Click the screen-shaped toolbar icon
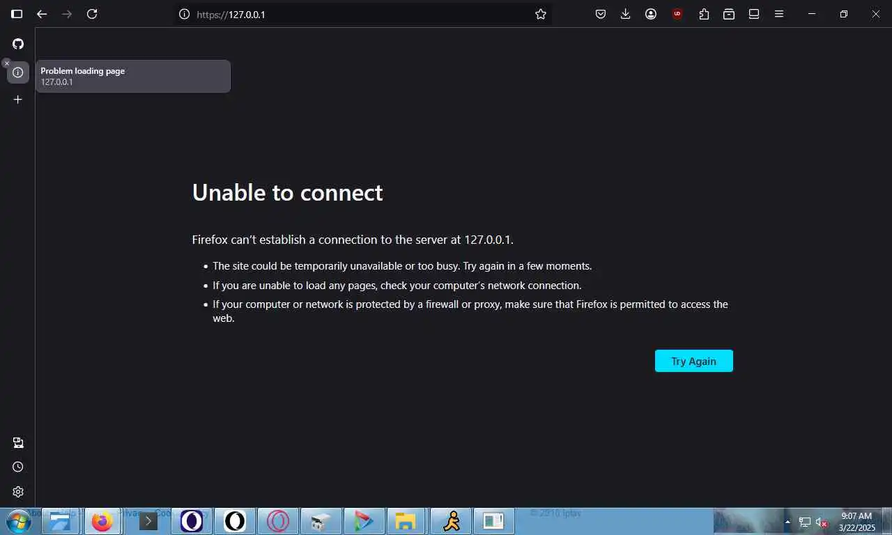Viewport: 892px width, 535px height. [754, 14]
